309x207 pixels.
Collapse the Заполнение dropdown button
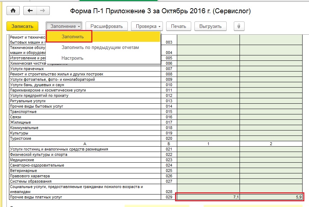coord(64,26)
